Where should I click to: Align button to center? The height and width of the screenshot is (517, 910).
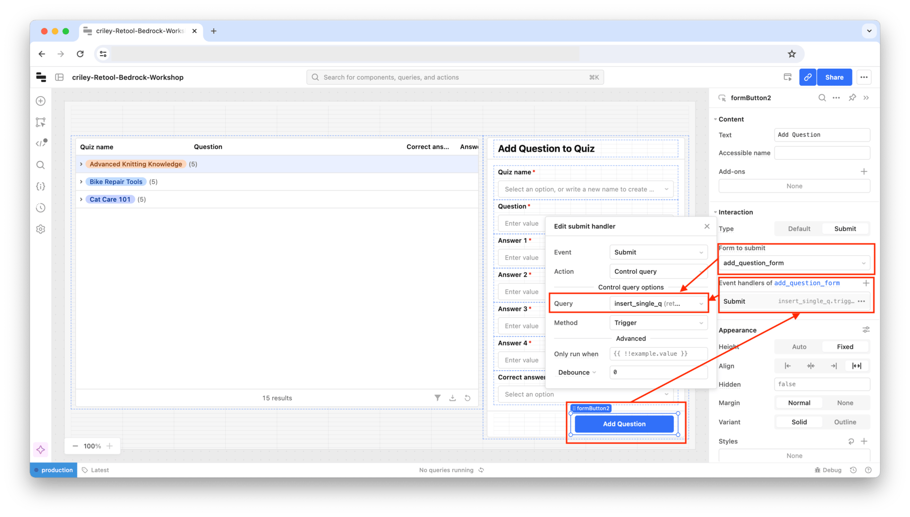[x=810, y=366]
